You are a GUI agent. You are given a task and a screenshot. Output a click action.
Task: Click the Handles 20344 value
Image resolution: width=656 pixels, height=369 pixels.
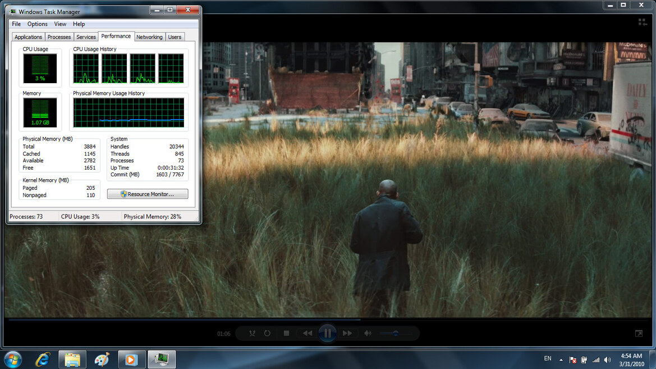pyautogui.click(x=177, y=147)
